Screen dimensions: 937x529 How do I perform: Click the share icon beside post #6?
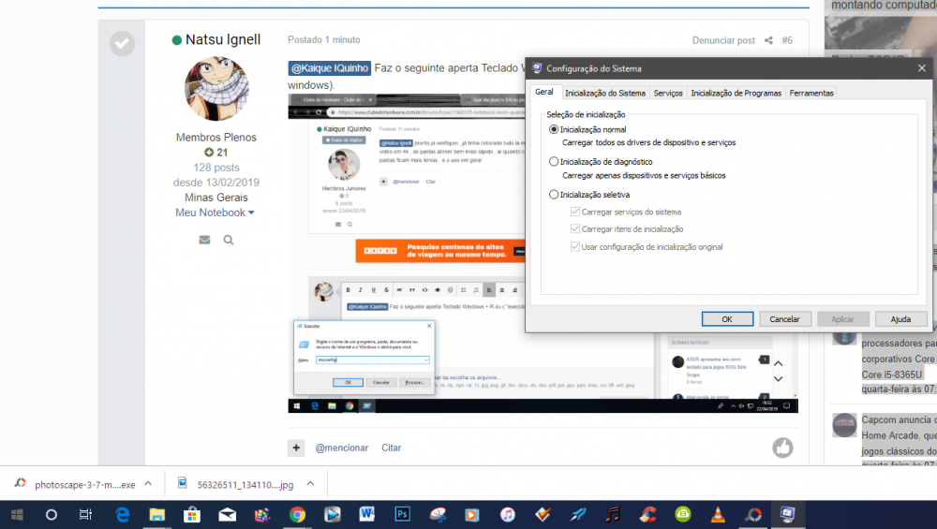click(768, 40)
